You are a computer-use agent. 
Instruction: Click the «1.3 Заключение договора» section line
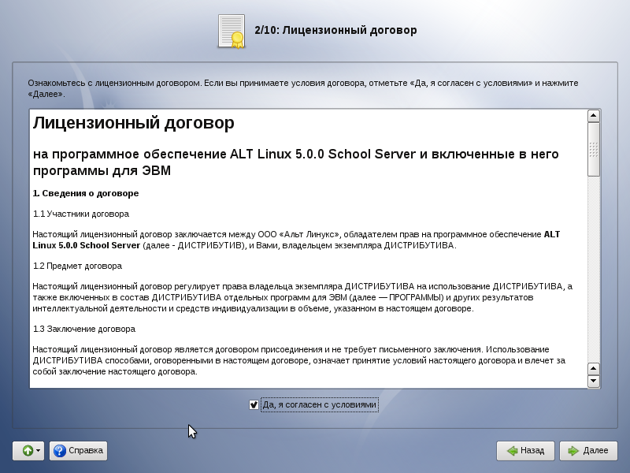coord(84,329)
